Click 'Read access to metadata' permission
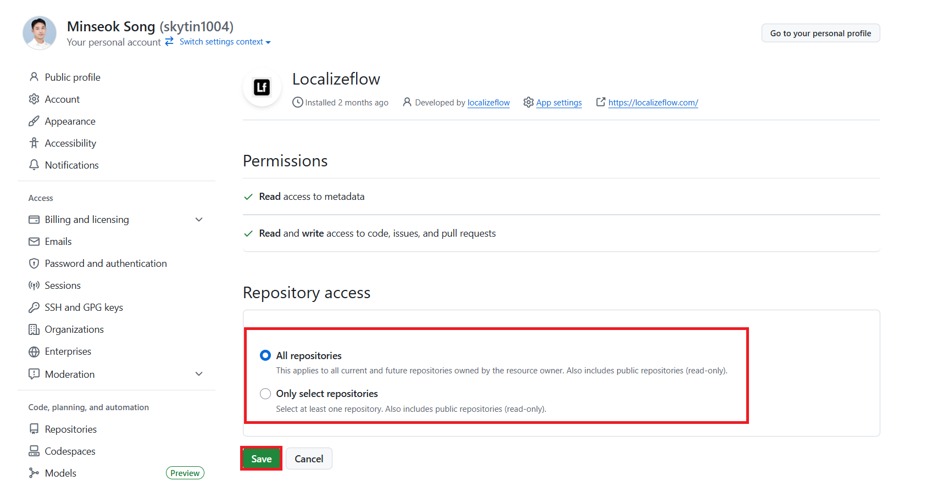 tap(312, 197)
